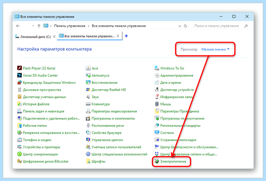Open recent locations dropdown arrow
The height and width of the screenshot is (181, 266).
click(33, 26)
